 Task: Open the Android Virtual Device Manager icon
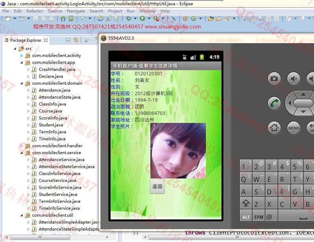(71, 19)
